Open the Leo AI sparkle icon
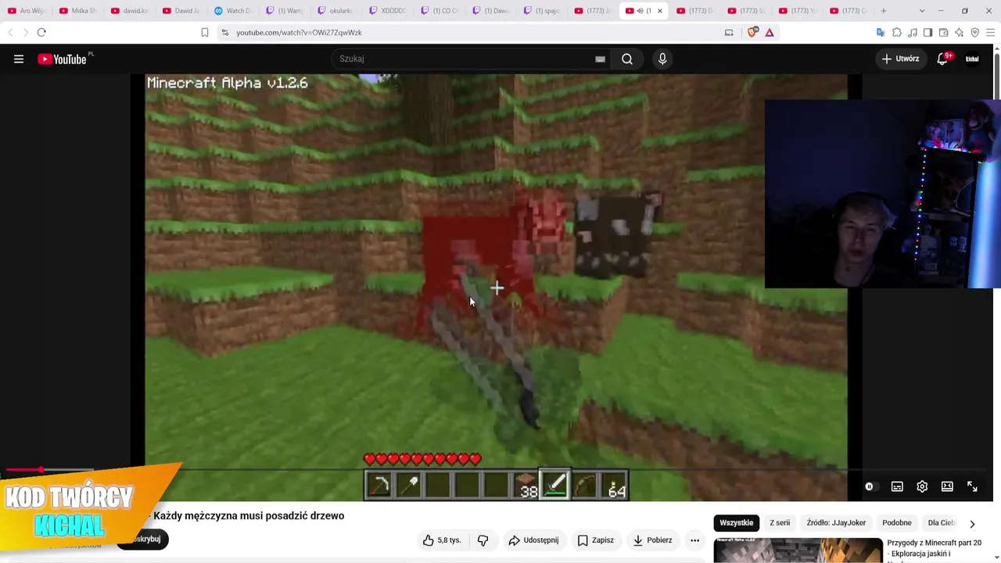 coord(959,32)
